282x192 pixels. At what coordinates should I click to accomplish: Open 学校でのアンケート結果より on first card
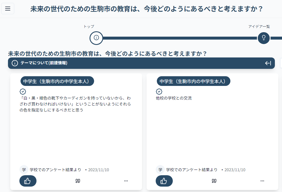click(55, 170)
